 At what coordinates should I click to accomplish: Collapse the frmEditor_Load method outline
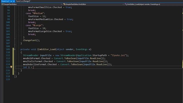click(15, 49)
